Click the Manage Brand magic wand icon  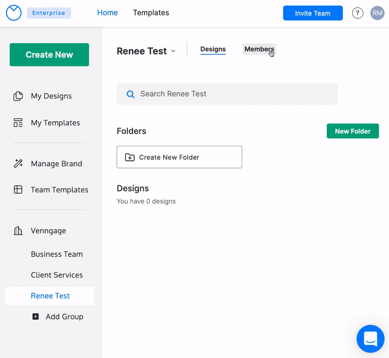18,164
